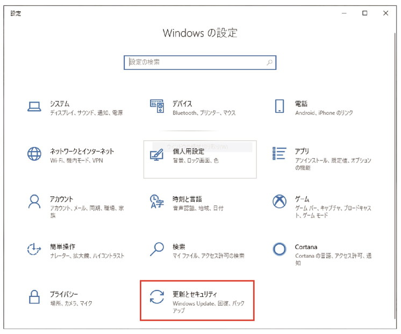Click the text 背景、ロック画面、色
Screen dimensions: 401x334
[196, 161]
